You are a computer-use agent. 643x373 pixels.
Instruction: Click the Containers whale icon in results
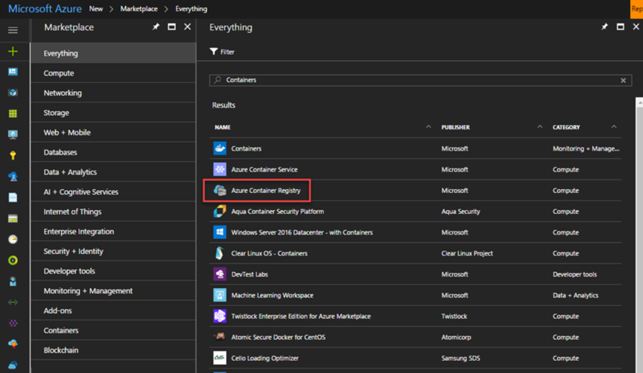point(220,148)
